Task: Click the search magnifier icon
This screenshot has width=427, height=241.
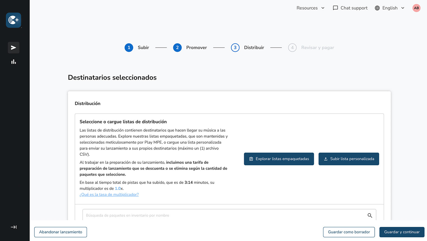Action: [370, 215]
